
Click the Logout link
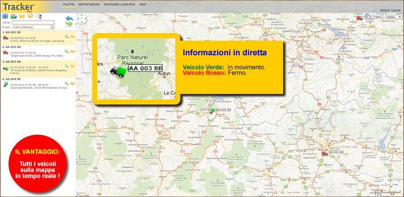(x=395, y=10)
